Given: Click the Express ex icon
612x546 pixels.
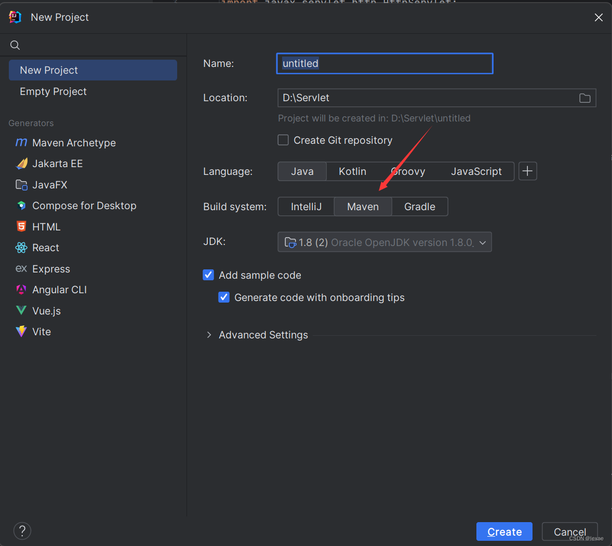Looking at the screenshot, I should [x=21, y=269].
